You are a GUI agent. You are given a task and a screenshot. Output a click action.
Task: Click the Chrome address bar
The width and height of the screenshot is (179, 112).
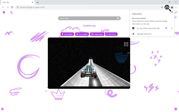(x=89, y=7)
